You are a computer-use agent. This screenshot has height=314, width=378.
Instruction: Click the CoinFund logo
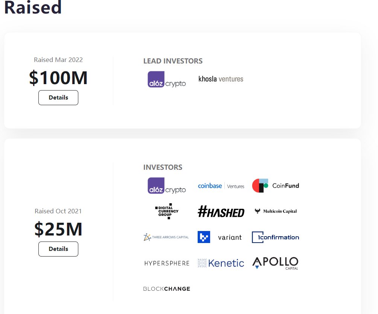tap(276, 186)
